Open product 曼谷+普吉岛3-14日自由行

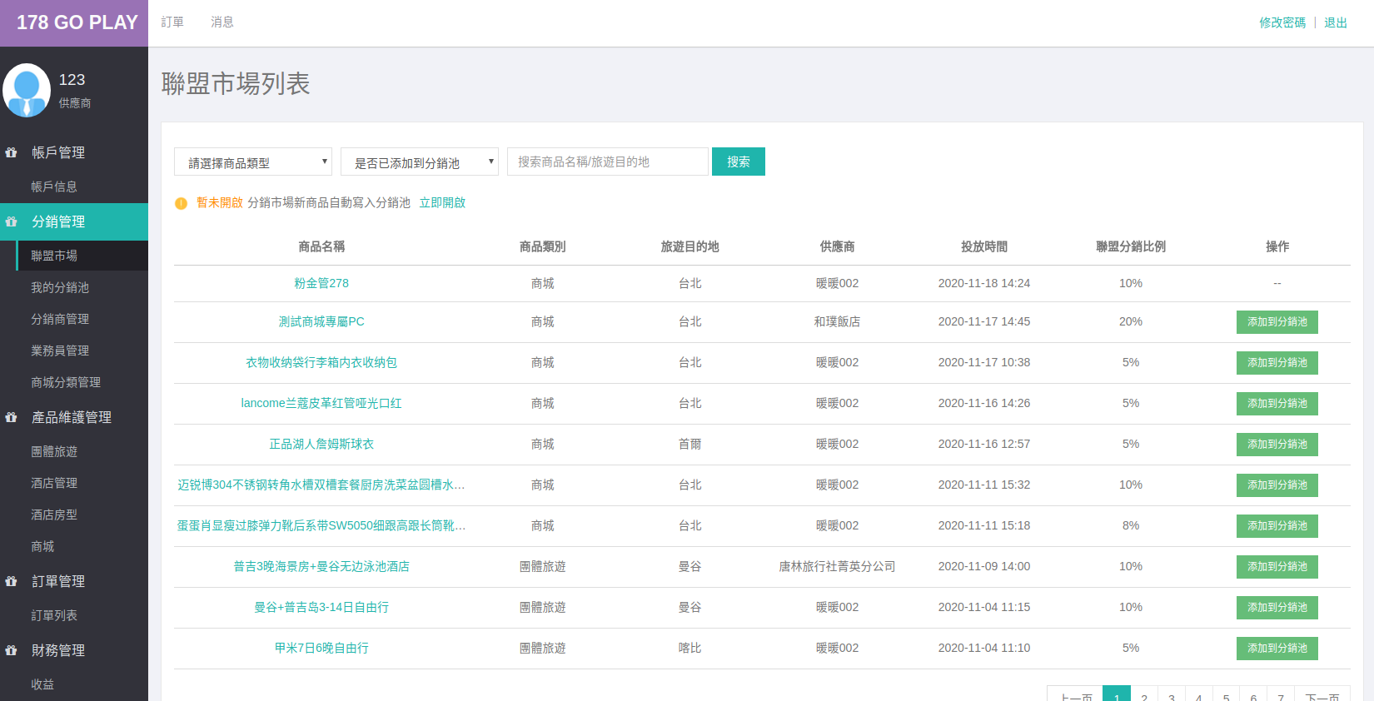point(321,607)
